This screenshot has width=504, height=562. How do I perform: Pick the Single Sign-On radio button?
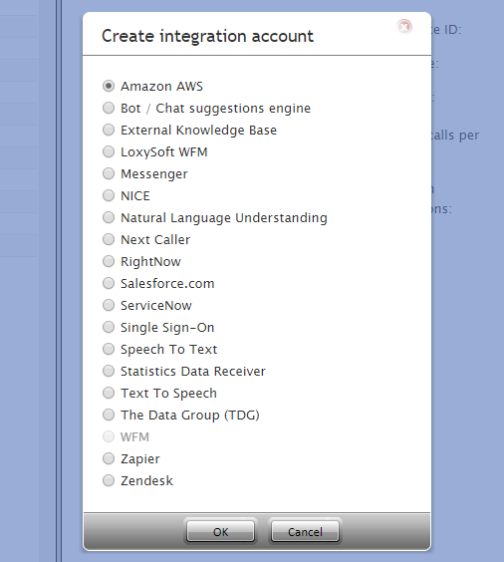pyautogui.click(x=109, y=327)
